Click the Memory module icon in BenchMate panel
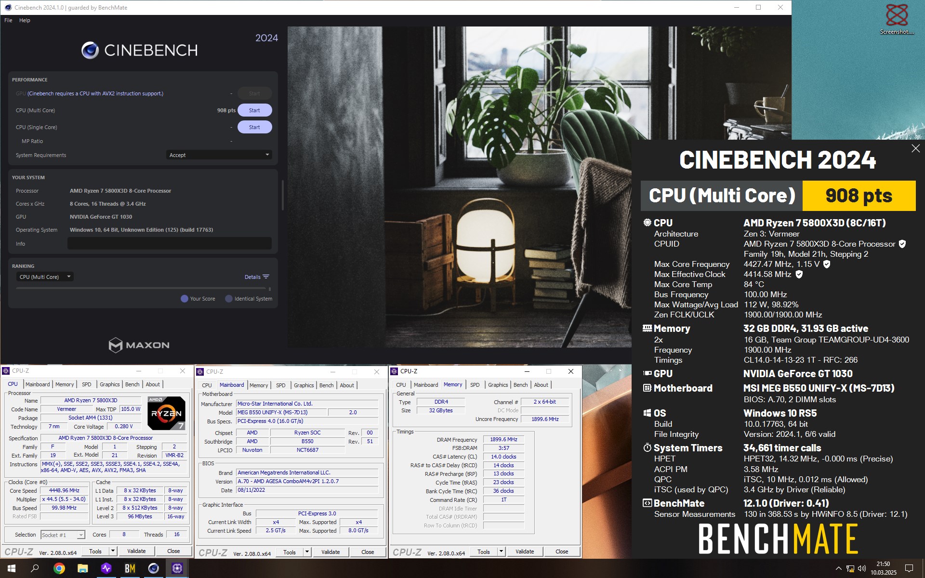 click(x=647, y=328)
